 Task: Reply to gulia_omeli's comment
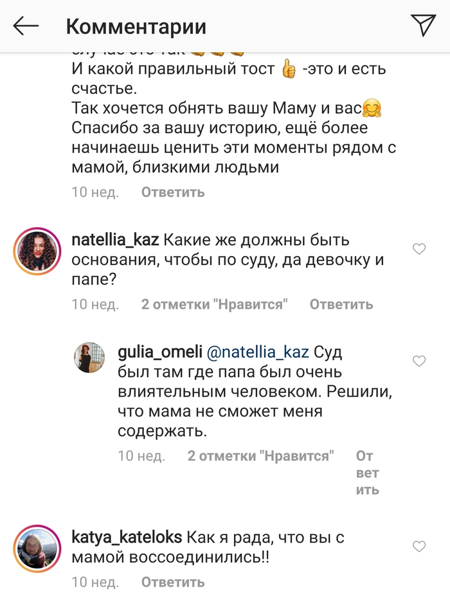[367, 473]
